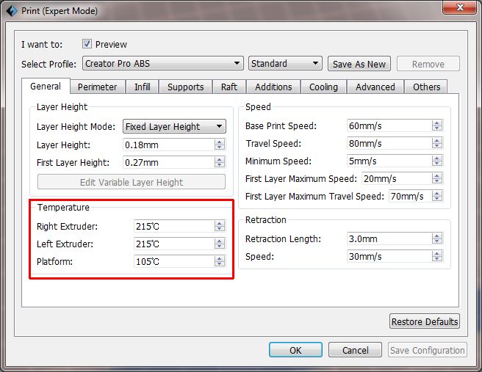Decrease First Layer Height with down arrow
482x372 pixels.
click(219, 165)
